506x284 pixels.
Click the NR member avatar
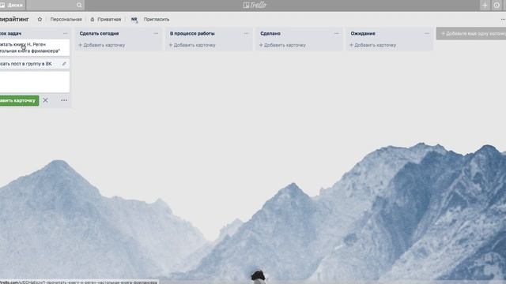pyautogui.click(x=134, y=19)
